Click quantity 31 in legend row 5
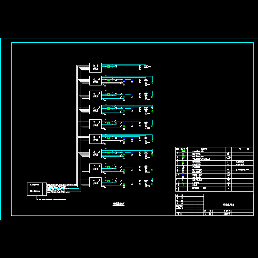Image resolution: width=258 pixels, height=258 pixels. [228, 162]
